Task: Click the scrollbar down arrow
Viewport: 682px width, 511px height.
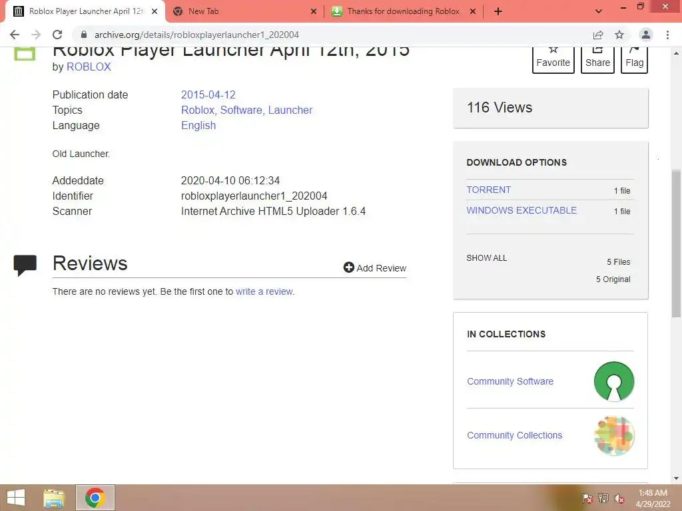Action: point(676,478)
